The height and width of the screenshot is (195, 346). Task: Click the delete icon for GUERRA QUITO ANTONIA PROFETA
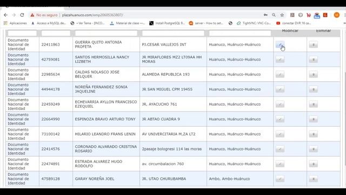tap(313, 44)
